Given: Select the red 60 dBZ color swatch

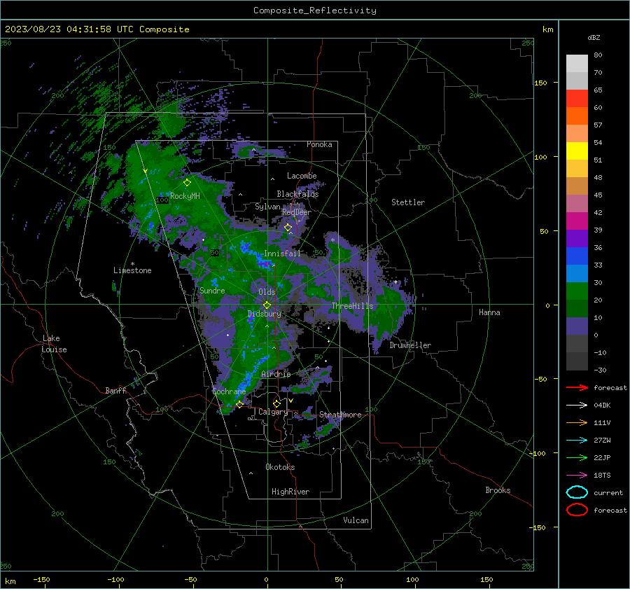Looking at the screenshot, I should pos(577,99).
